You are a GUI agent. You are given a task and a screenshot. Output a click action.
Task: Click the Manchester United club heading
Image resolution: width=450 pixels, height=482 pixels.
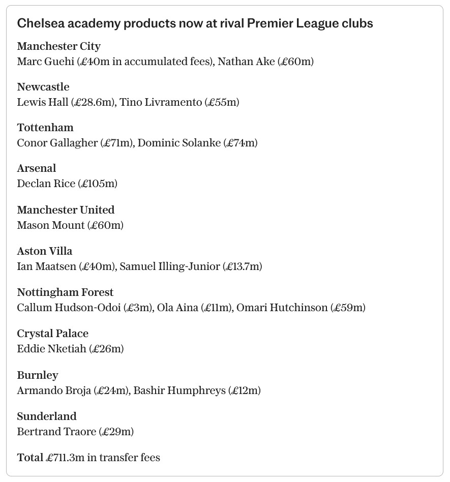pos(66,210)
